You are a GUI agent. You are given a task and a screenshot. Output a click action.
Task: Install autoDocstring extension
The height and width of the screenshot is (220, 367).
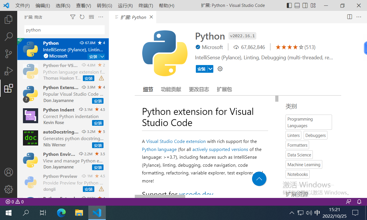(98, 145)
